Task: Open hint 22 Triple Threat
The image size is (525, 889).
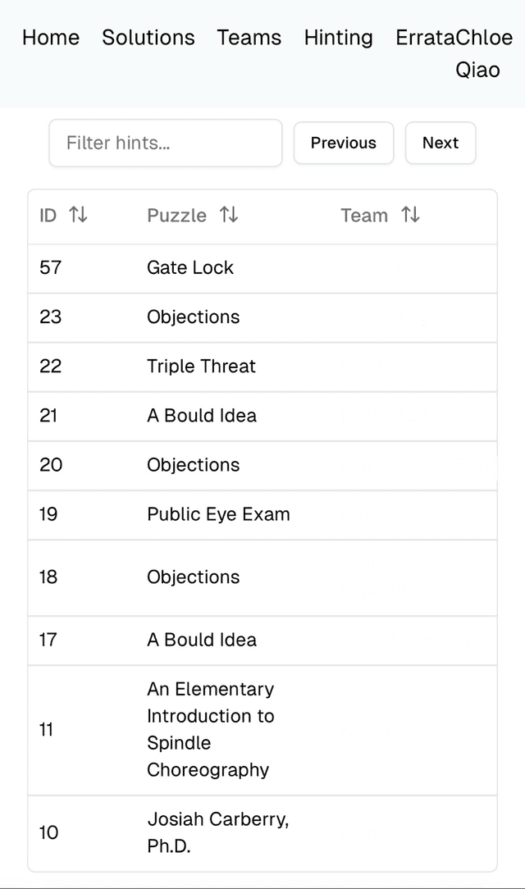Action: 201,366
